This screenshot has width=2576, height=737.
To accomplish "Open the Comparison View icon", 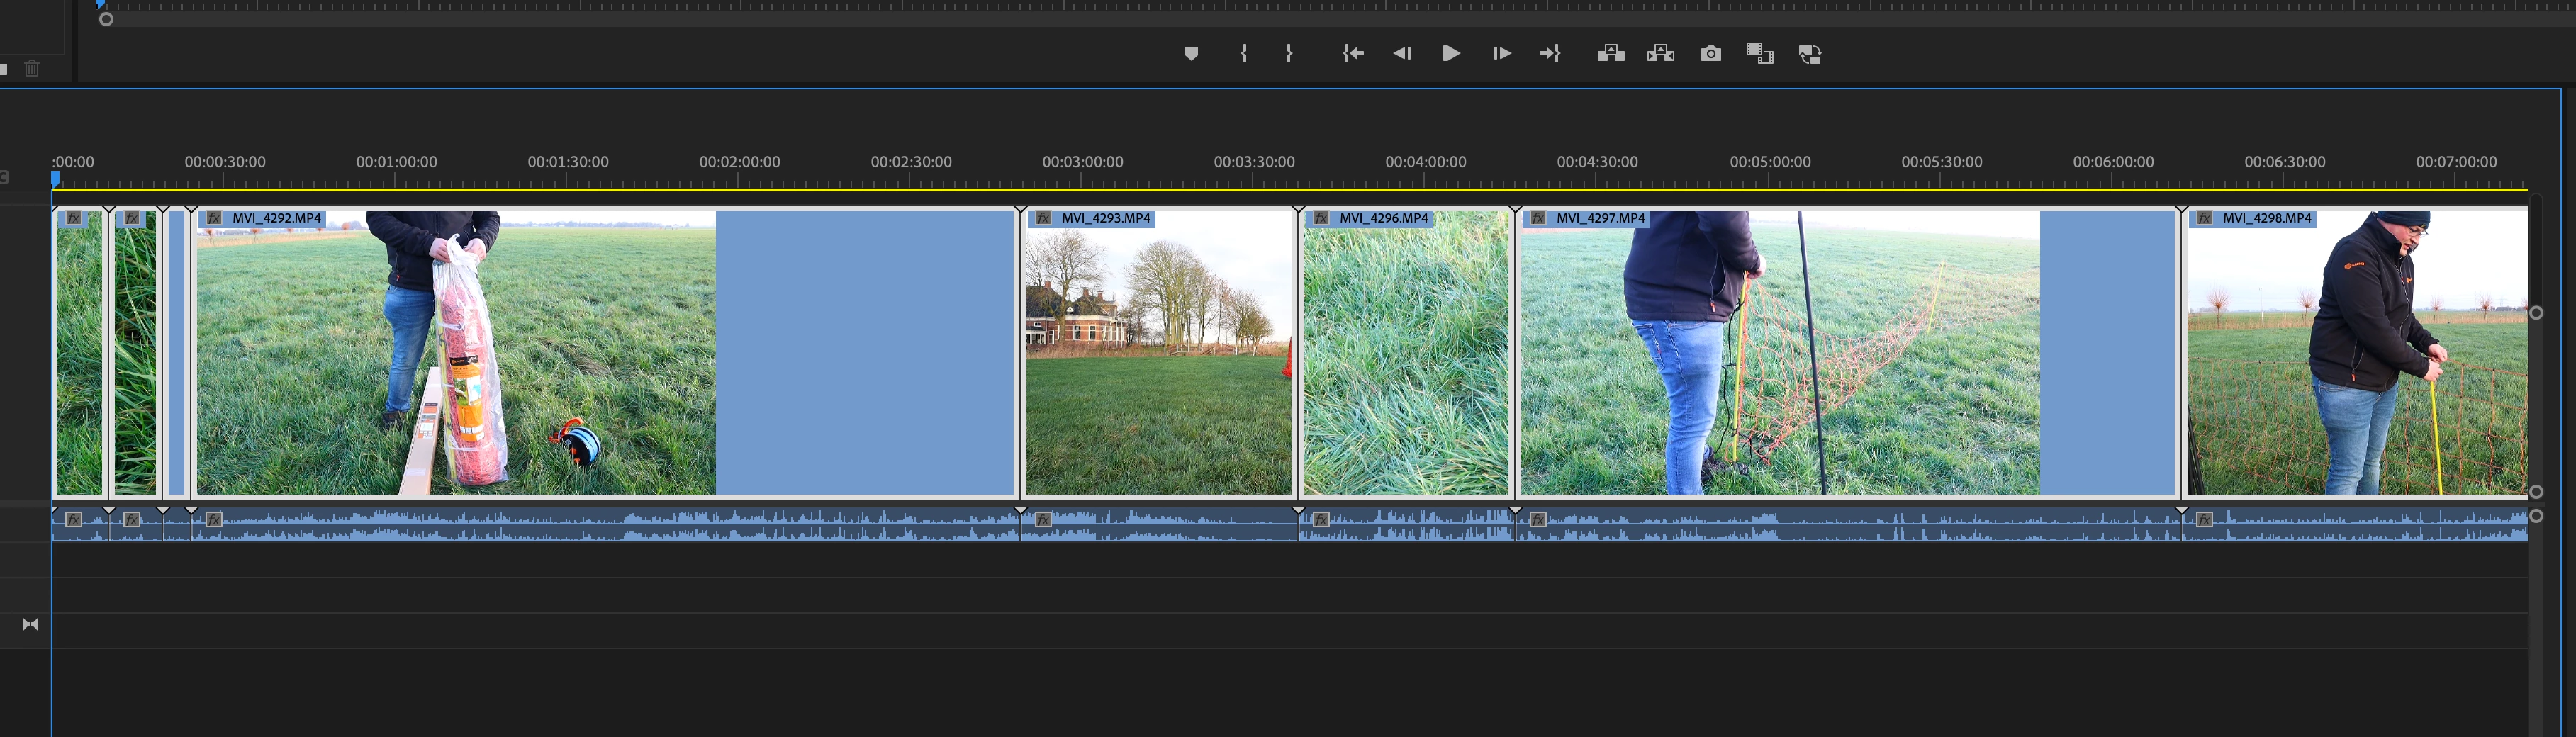I will (x=1760, y=54).
